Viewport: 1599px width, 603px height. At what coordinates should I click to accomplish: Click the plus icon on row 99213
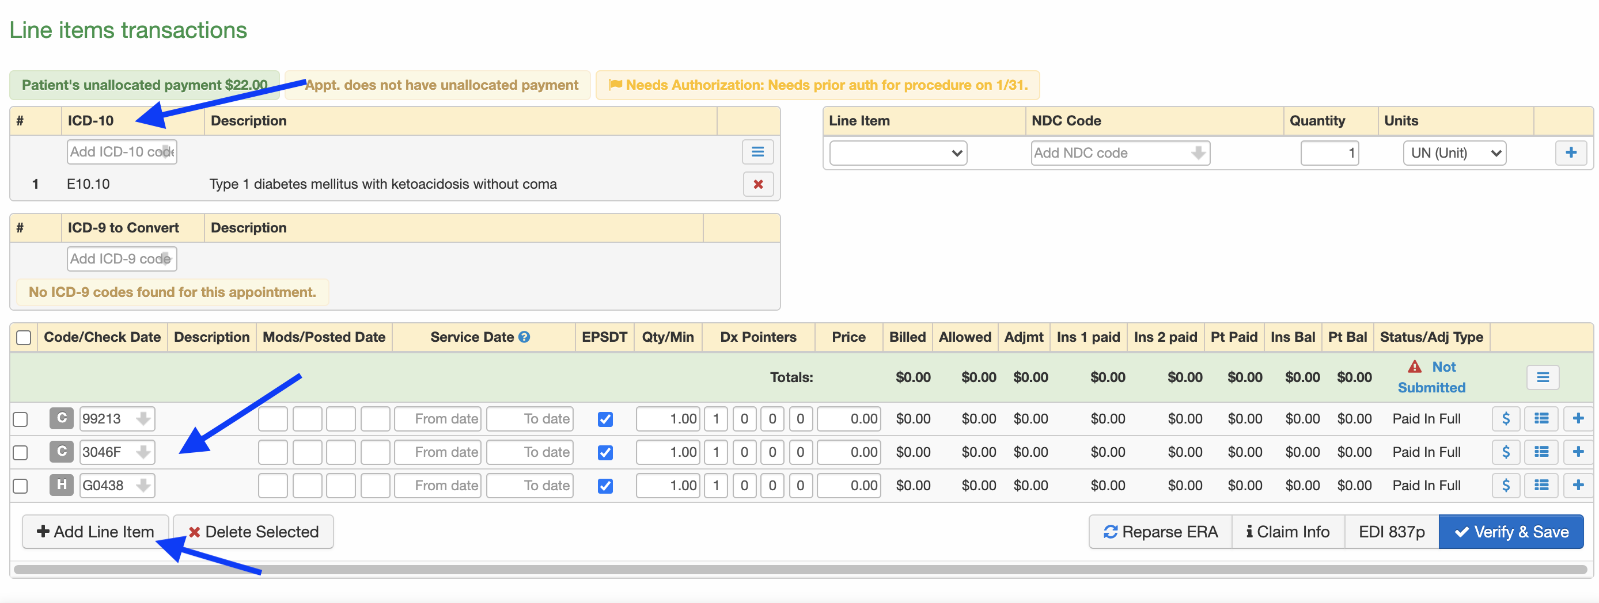(1577, 419)
